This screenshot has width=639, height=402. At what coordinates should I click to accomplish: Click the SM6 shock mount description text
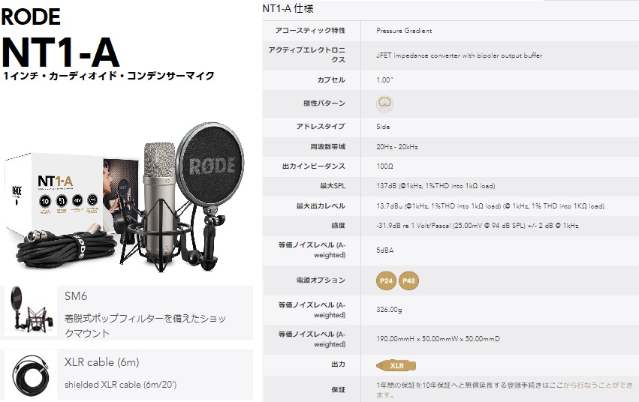pyautogui.click(x=145, y=325)
